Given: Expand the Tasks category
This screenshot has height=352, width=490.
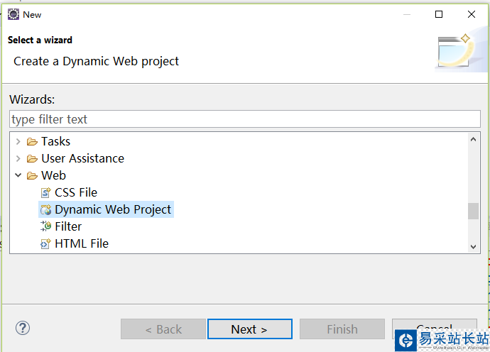Looking at the screenshot, I should click(18, 141).
